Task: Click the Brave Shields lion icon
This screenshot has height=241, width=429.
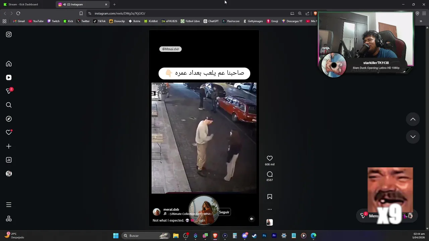Action: [x=315, y=13]
